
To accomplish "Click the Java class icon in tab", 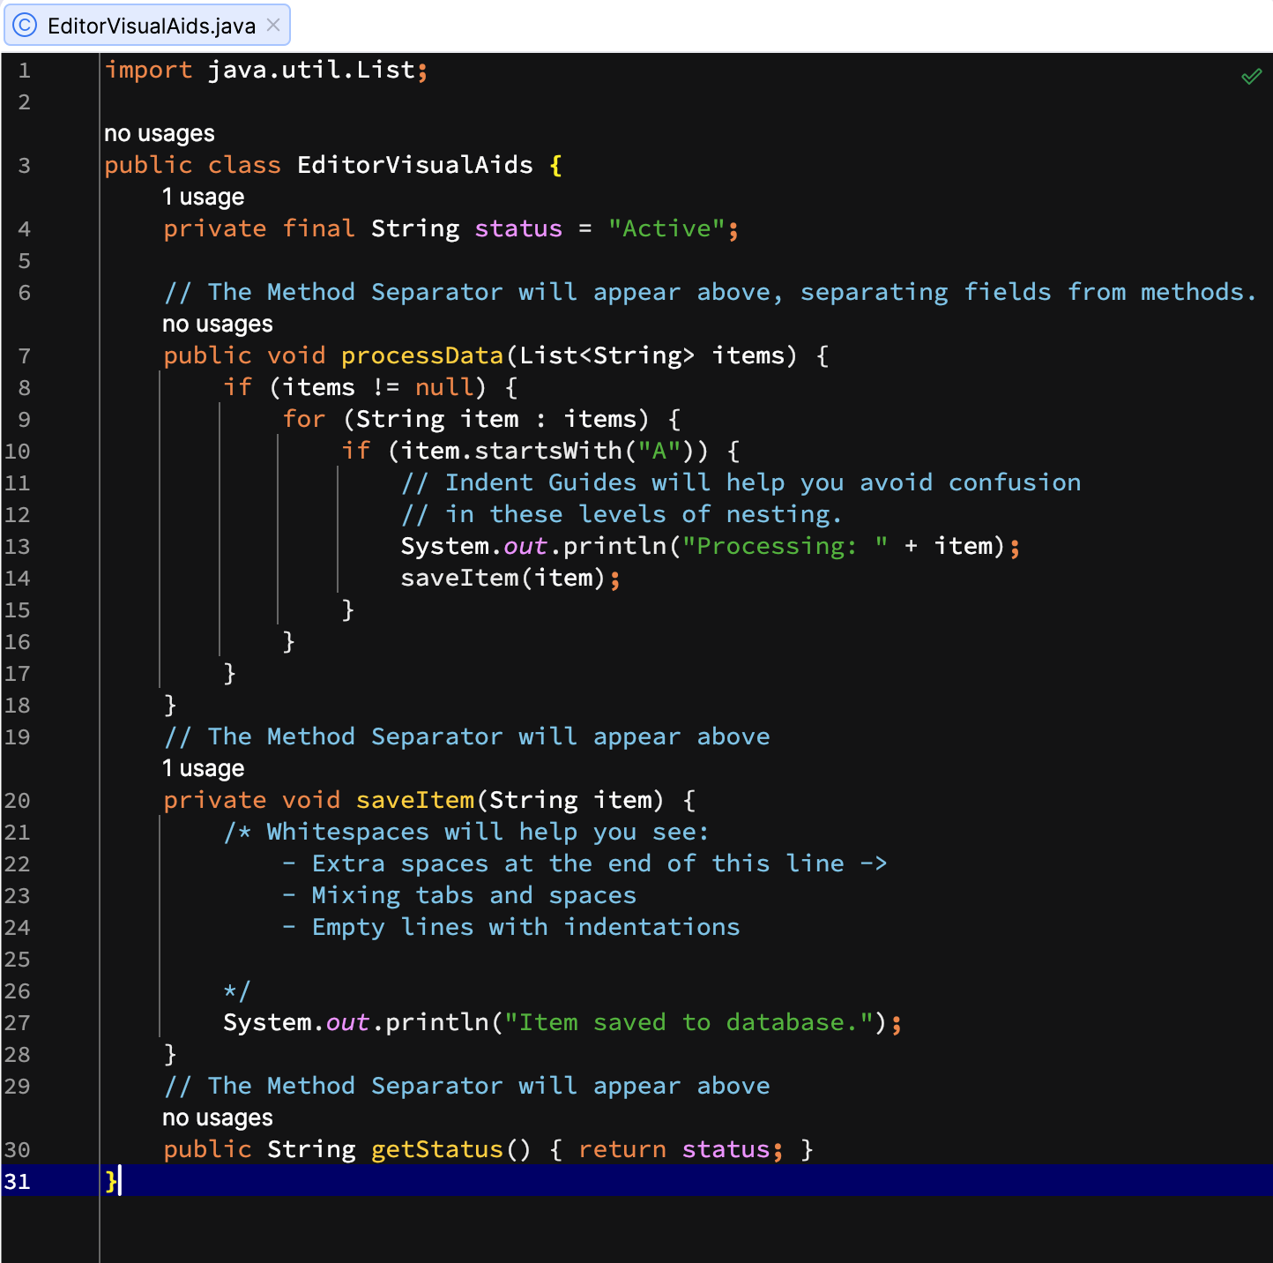I will [25, 26].
